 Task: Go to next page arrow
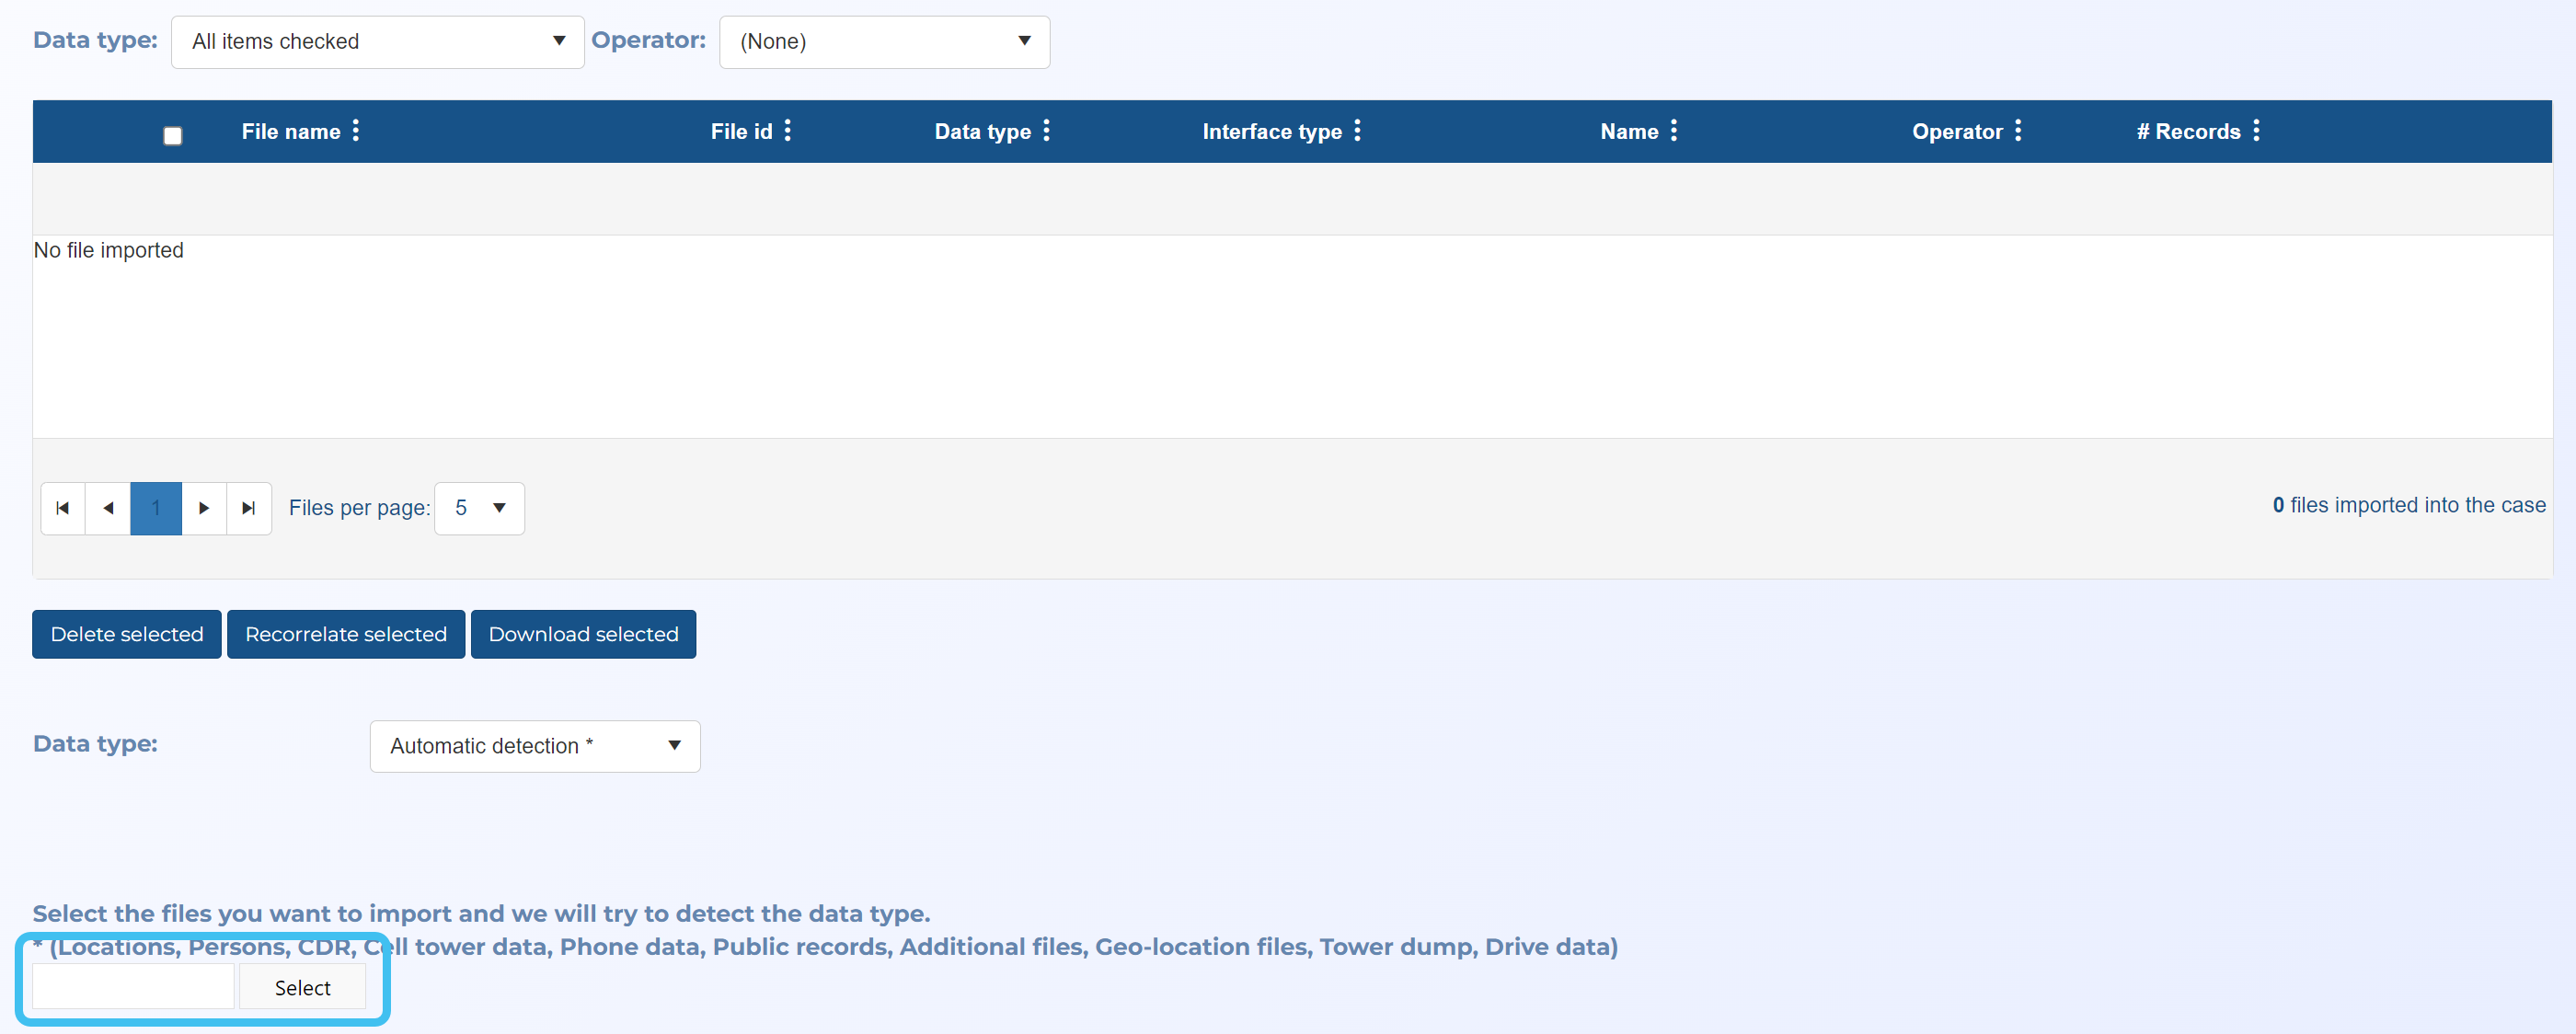click(204, 508)
